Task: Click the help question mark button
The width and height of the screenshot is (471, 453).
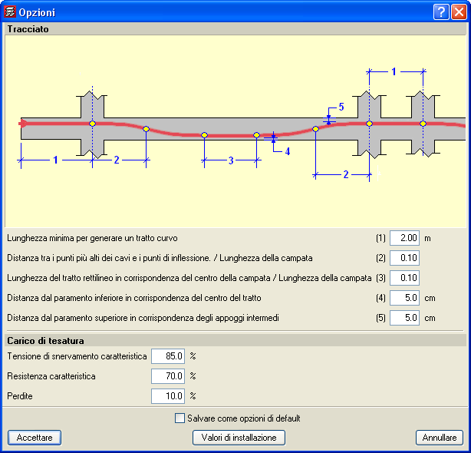Action: [441, 12]
